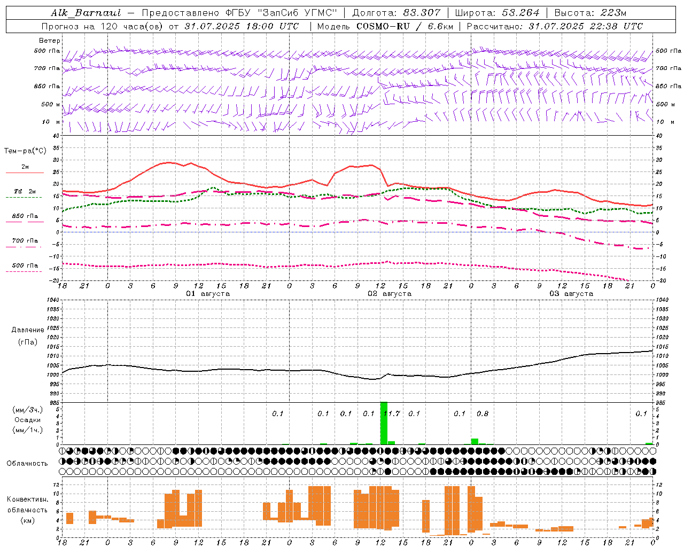
Task: Click the red 2м temperature legend entry
Action: 25,169
